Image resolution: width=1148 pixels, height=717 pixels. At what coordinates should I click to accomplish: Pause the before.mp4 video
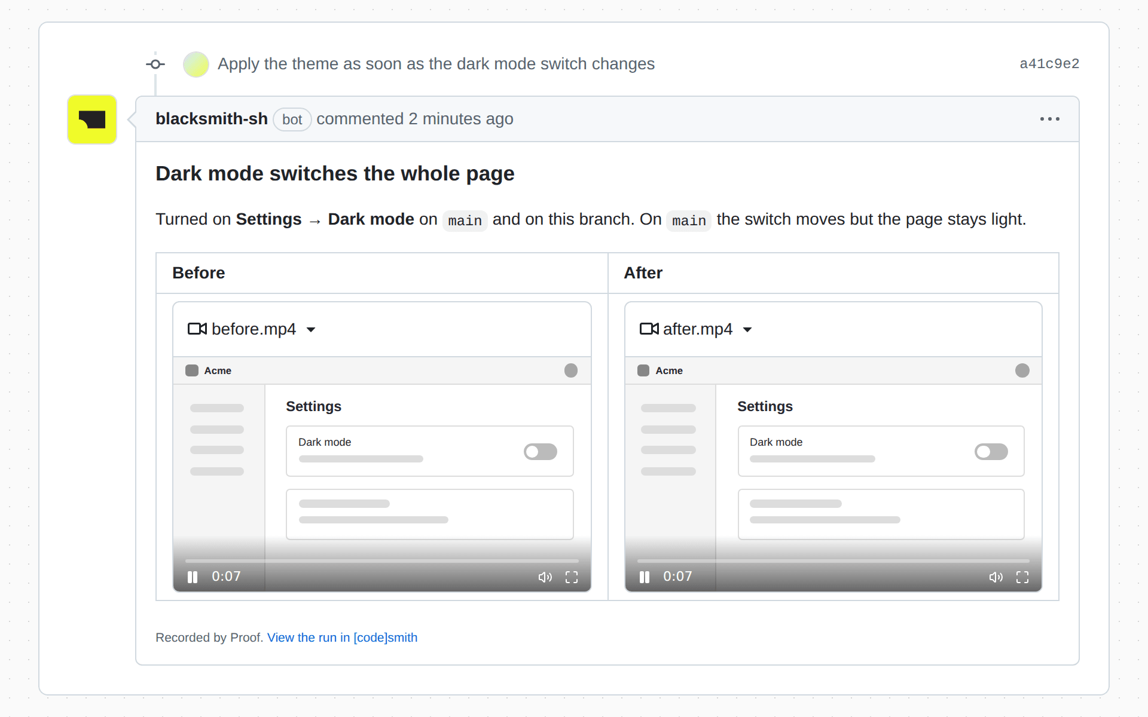(x=192, y=577)
